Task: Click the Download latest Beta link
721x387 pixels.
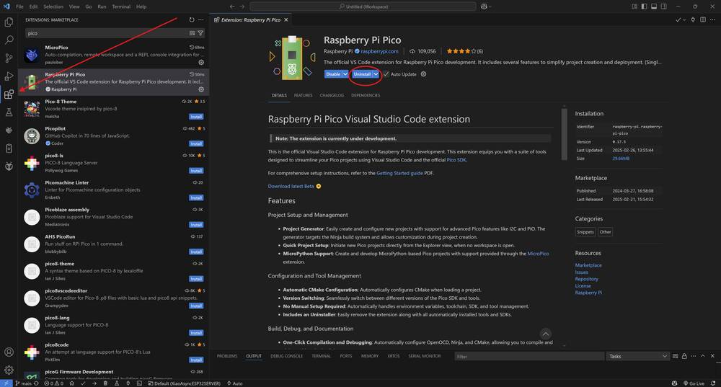Action: point(291,186)
